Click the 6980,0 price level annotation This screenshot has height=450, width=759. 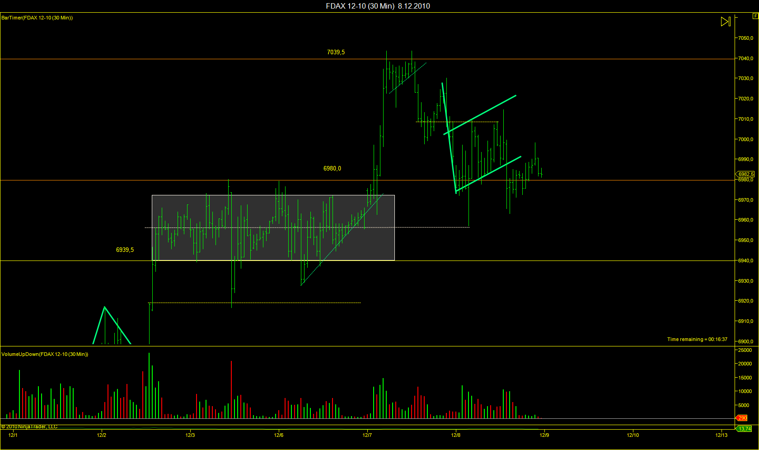(x=332, y=168)
